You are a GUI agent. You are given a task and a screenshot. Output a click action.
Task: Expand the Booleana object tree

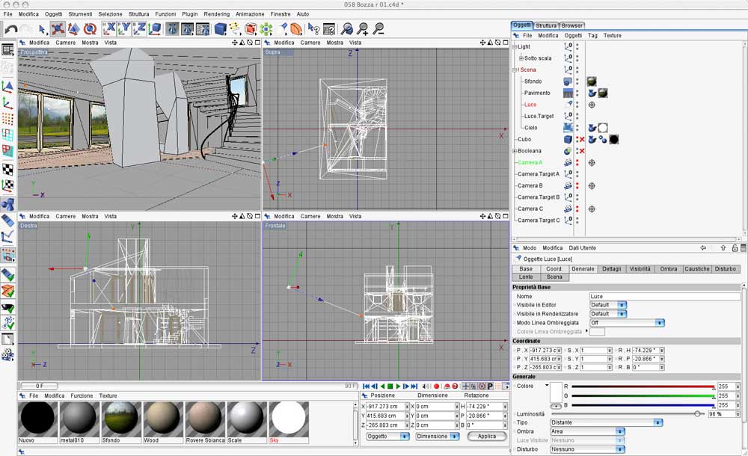pos(515,151)
